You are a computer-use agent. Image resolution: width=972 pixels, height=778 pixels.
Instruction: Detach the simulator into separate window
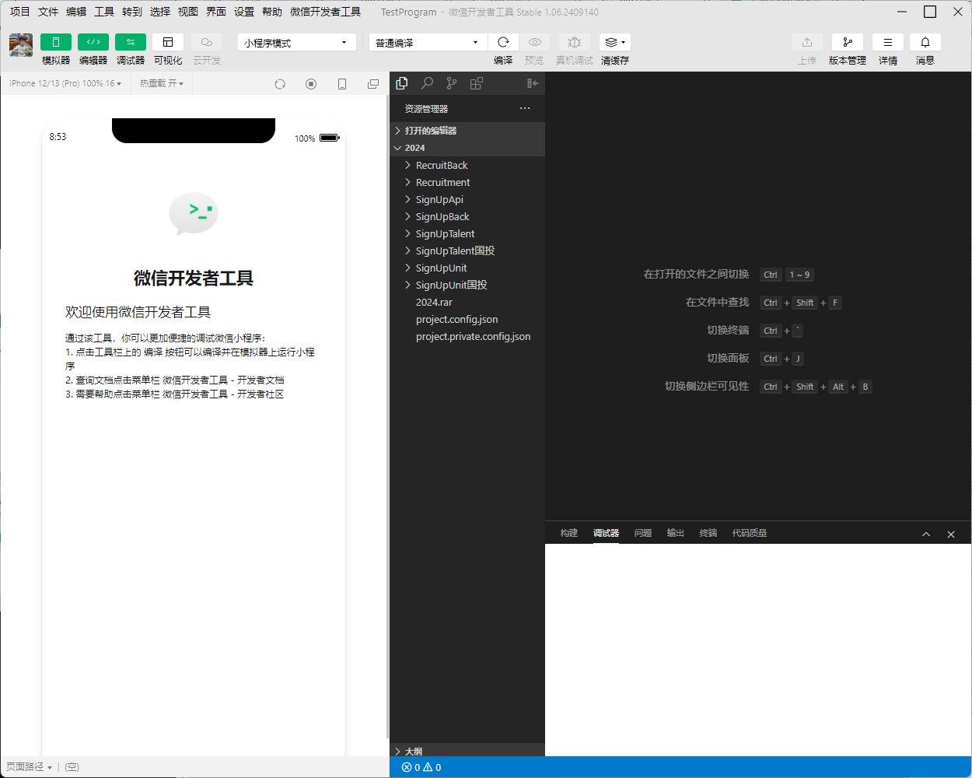pos(373,84)
